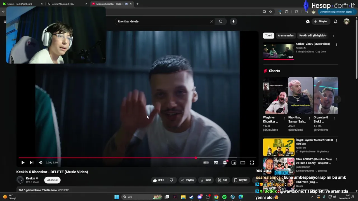Open the Organize & Blok3 short
This screenshot has width=358, height=201.
coord(326,95)
